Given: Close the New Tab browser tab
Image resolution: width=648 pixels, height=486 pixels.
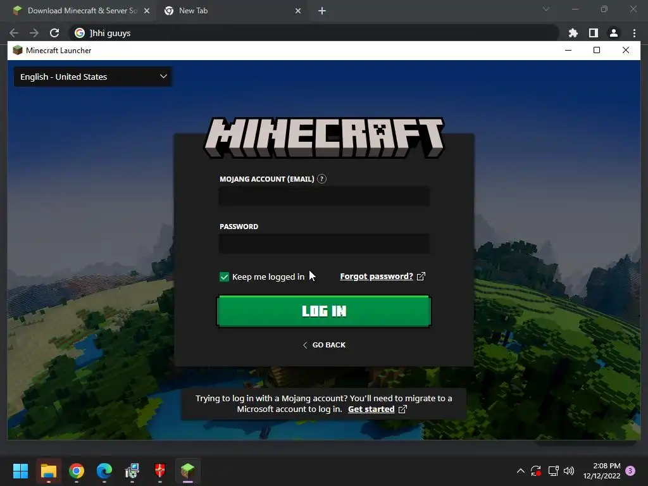Looking at the screenshot, I should coord(298,11).
